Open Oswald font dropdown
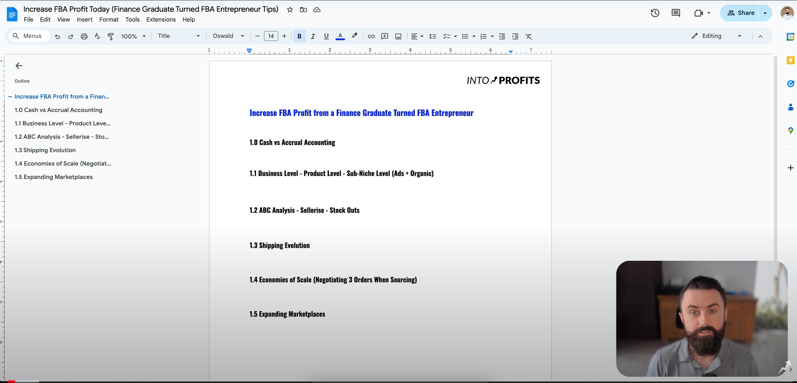The height and width of the screenshot is (383, 797). (228, 36)
